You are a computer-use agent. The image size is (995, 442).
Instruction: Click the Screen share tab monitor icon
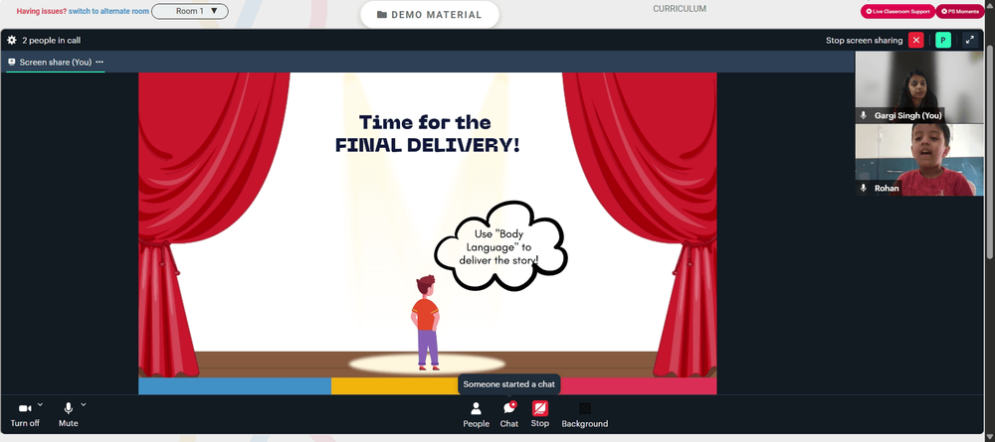point(11,62)
